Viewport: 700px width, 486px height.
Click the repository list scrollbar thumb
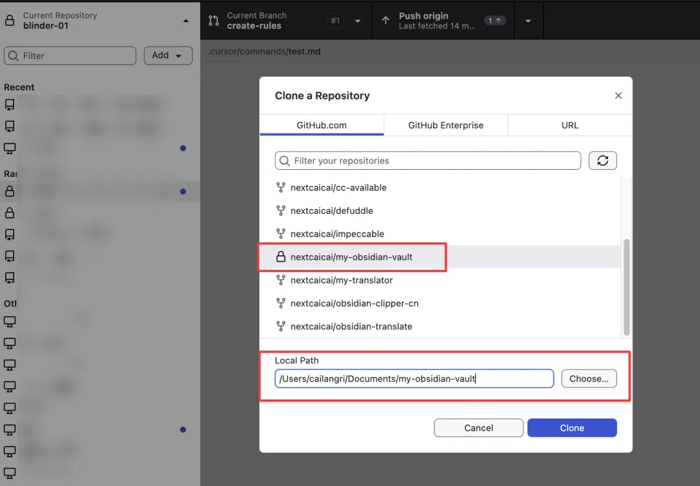626,287
